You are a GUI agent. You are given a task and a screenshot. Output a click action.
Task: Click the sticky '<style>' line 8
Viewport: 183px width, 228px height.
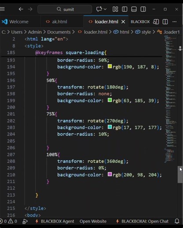(x=34, y=46)
